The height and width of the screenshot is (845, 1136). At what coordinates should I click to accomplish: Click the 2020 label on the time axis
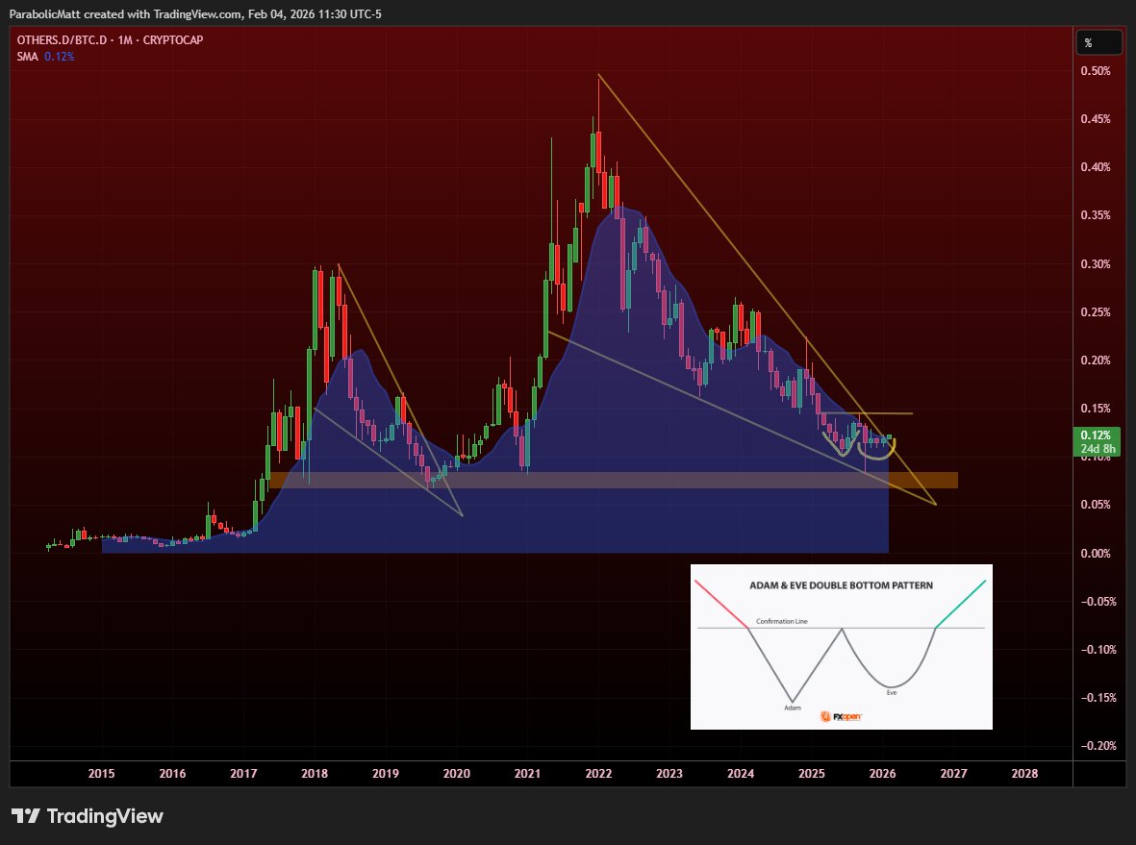[457, 773]
